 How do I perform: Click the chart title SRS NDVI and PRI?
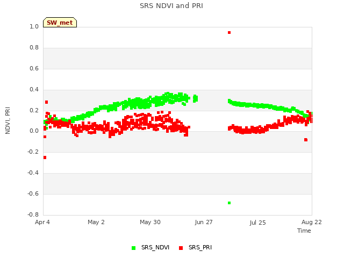point(171,6)
